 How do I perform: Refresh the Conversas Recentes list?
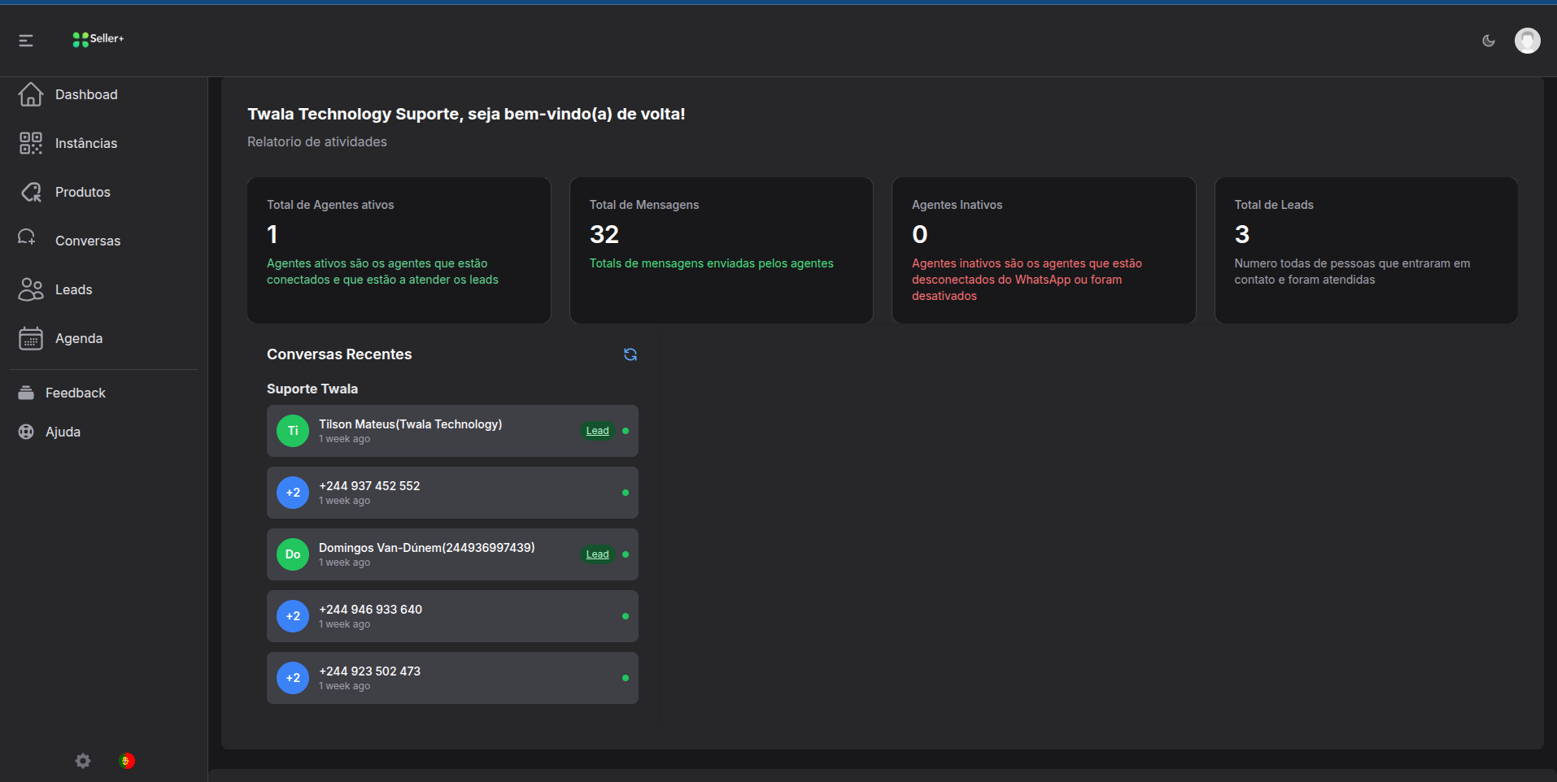[x=630, y=354]
